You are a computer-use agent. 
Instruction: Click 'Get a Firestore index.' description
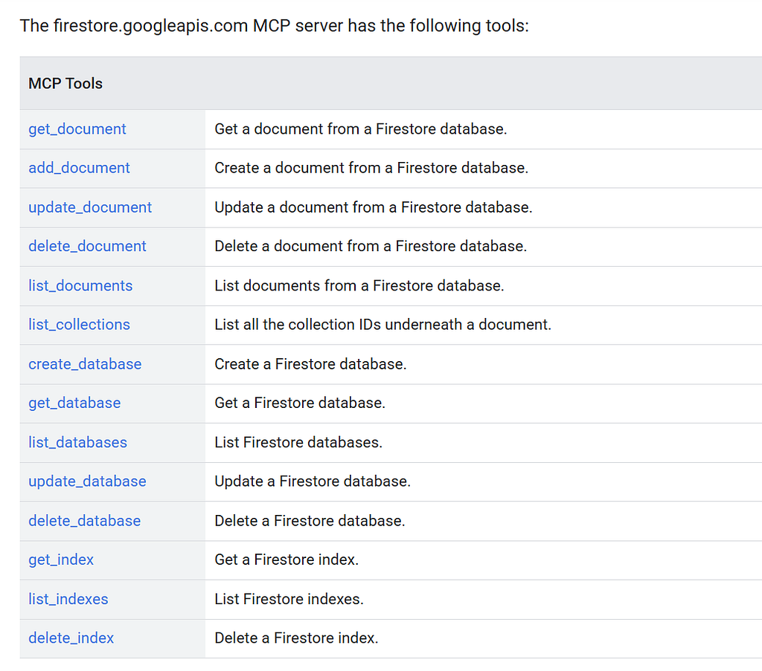pos(286,560)
